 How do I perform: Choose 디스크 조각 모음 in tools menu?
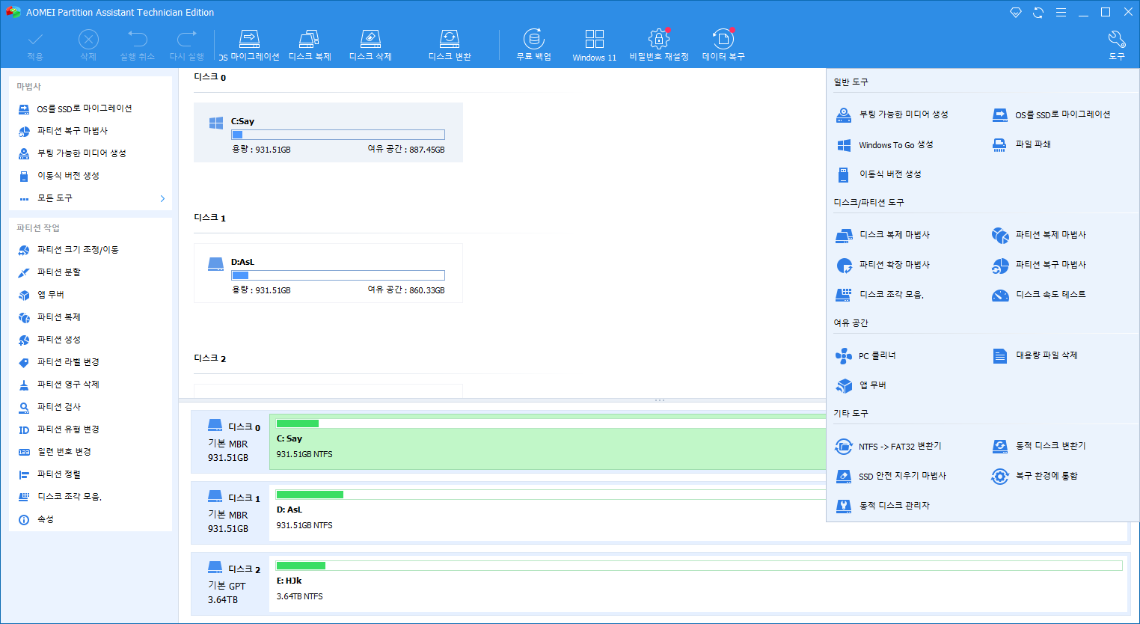(880, 295)
